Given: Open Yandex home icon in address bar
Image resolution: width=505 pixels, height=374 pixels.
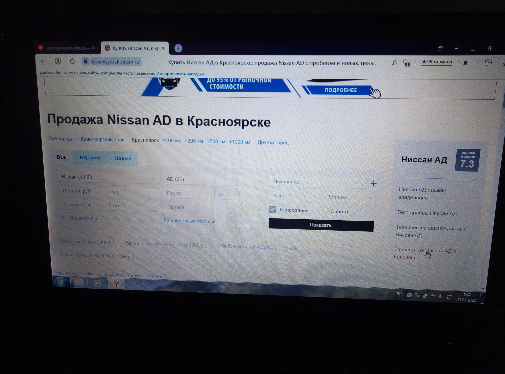Looking at the screenshot, I should pyautogui.click(x=58, y=61).
